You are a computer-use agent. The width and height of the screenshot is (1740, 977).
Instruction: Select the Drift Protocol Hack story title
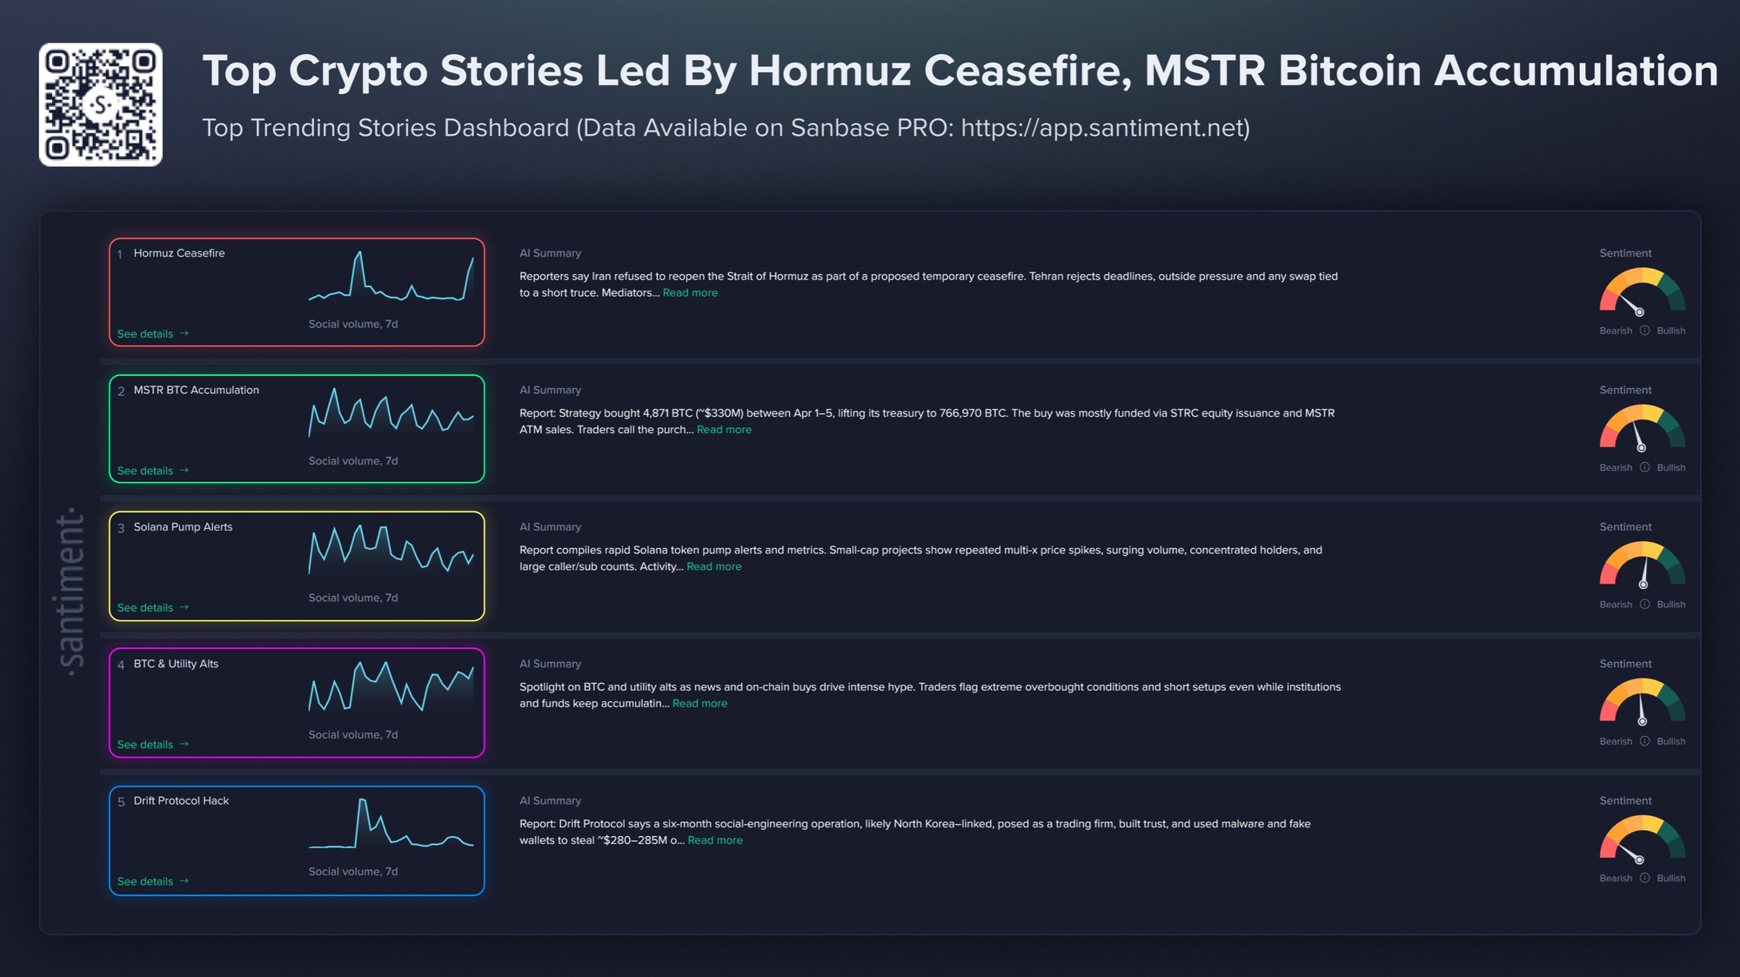point(181,800)
